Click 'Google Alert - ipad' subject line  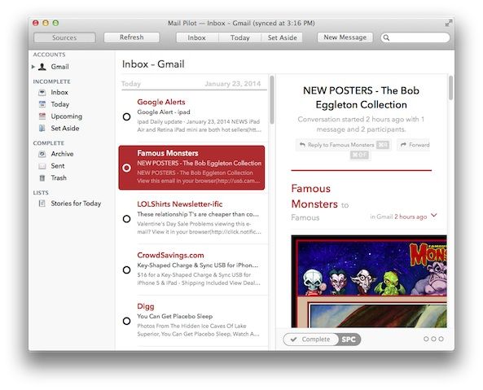[164, 112]
